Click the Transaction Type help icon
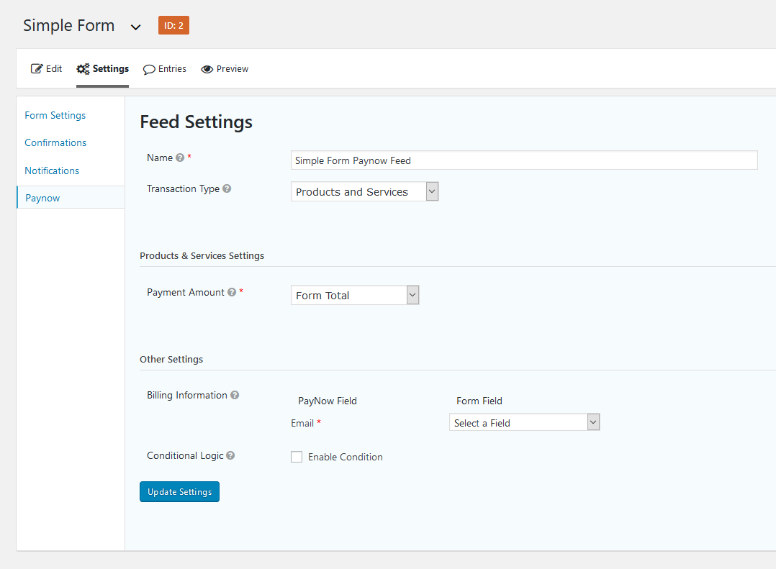Viewport: 776px width, 569px height. (227, 188)
